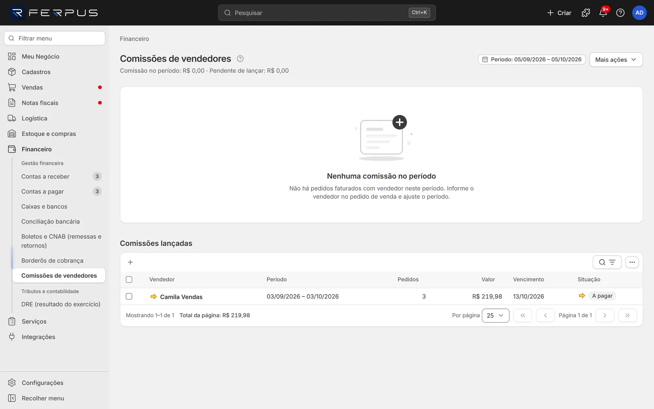
Task: Add a new commission with plus icon
Action: pos(130,262)
